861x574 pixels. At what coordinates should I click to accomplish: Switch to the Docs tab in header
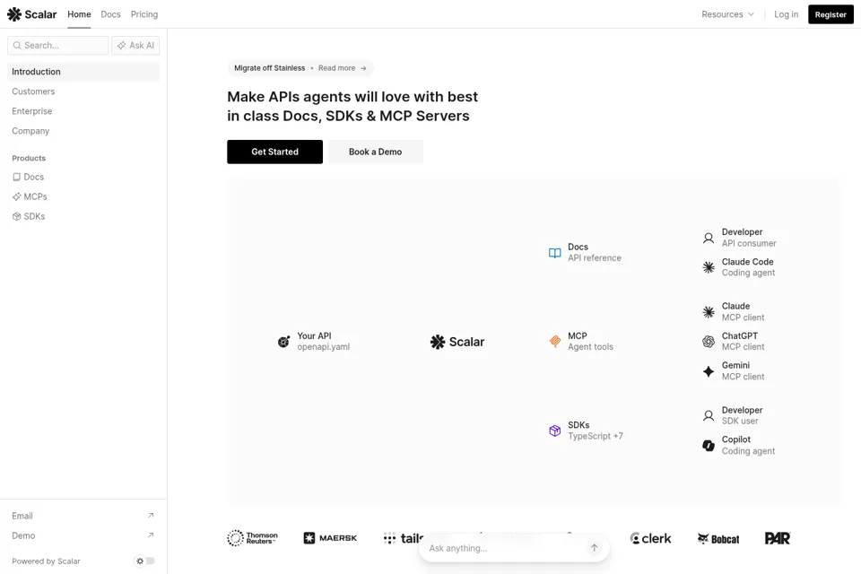tap(110, 14)
